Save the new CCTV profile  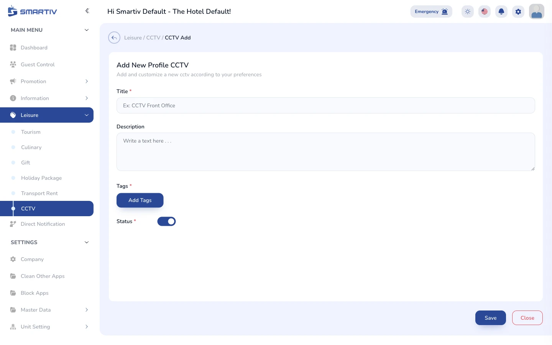pos(491,318)
